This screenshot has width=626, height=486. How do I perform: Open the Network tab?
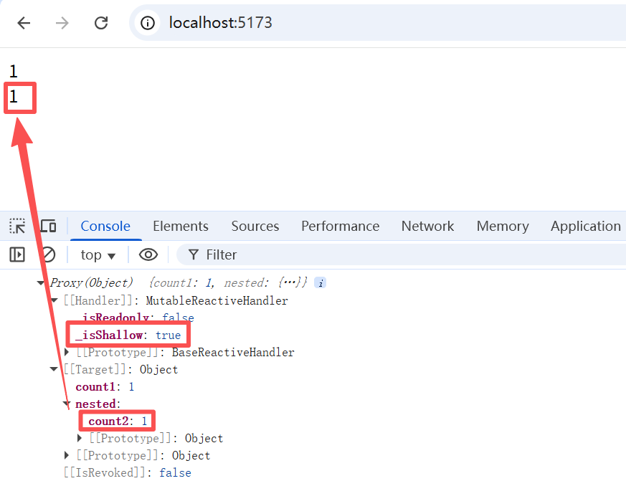(x=427, y=227)
